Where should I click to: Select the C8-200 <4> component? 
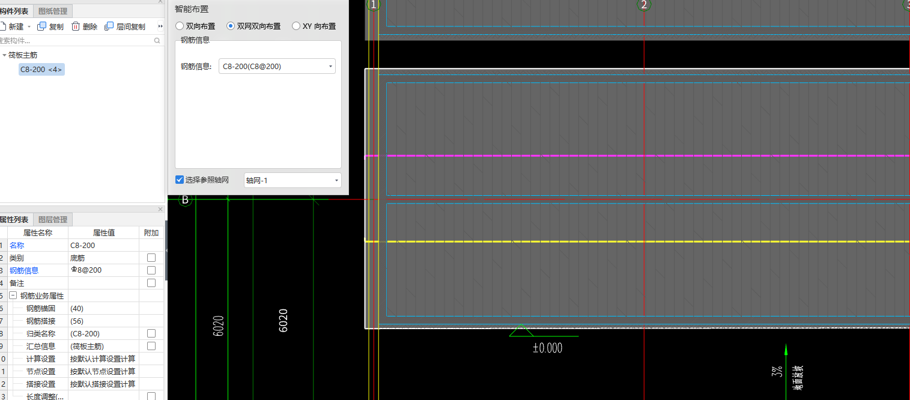pos(41,69)
